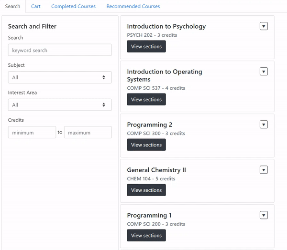The image size is (287, 250).
Task: Expand the Introduction to Operating Systems card arrow
Action: 264,72
